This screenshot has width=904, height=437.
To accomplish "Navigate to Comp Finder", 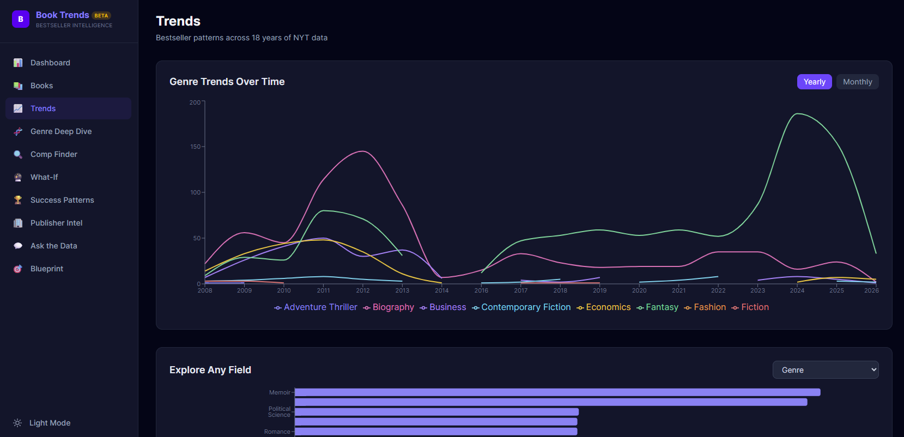I will point(68,154).
